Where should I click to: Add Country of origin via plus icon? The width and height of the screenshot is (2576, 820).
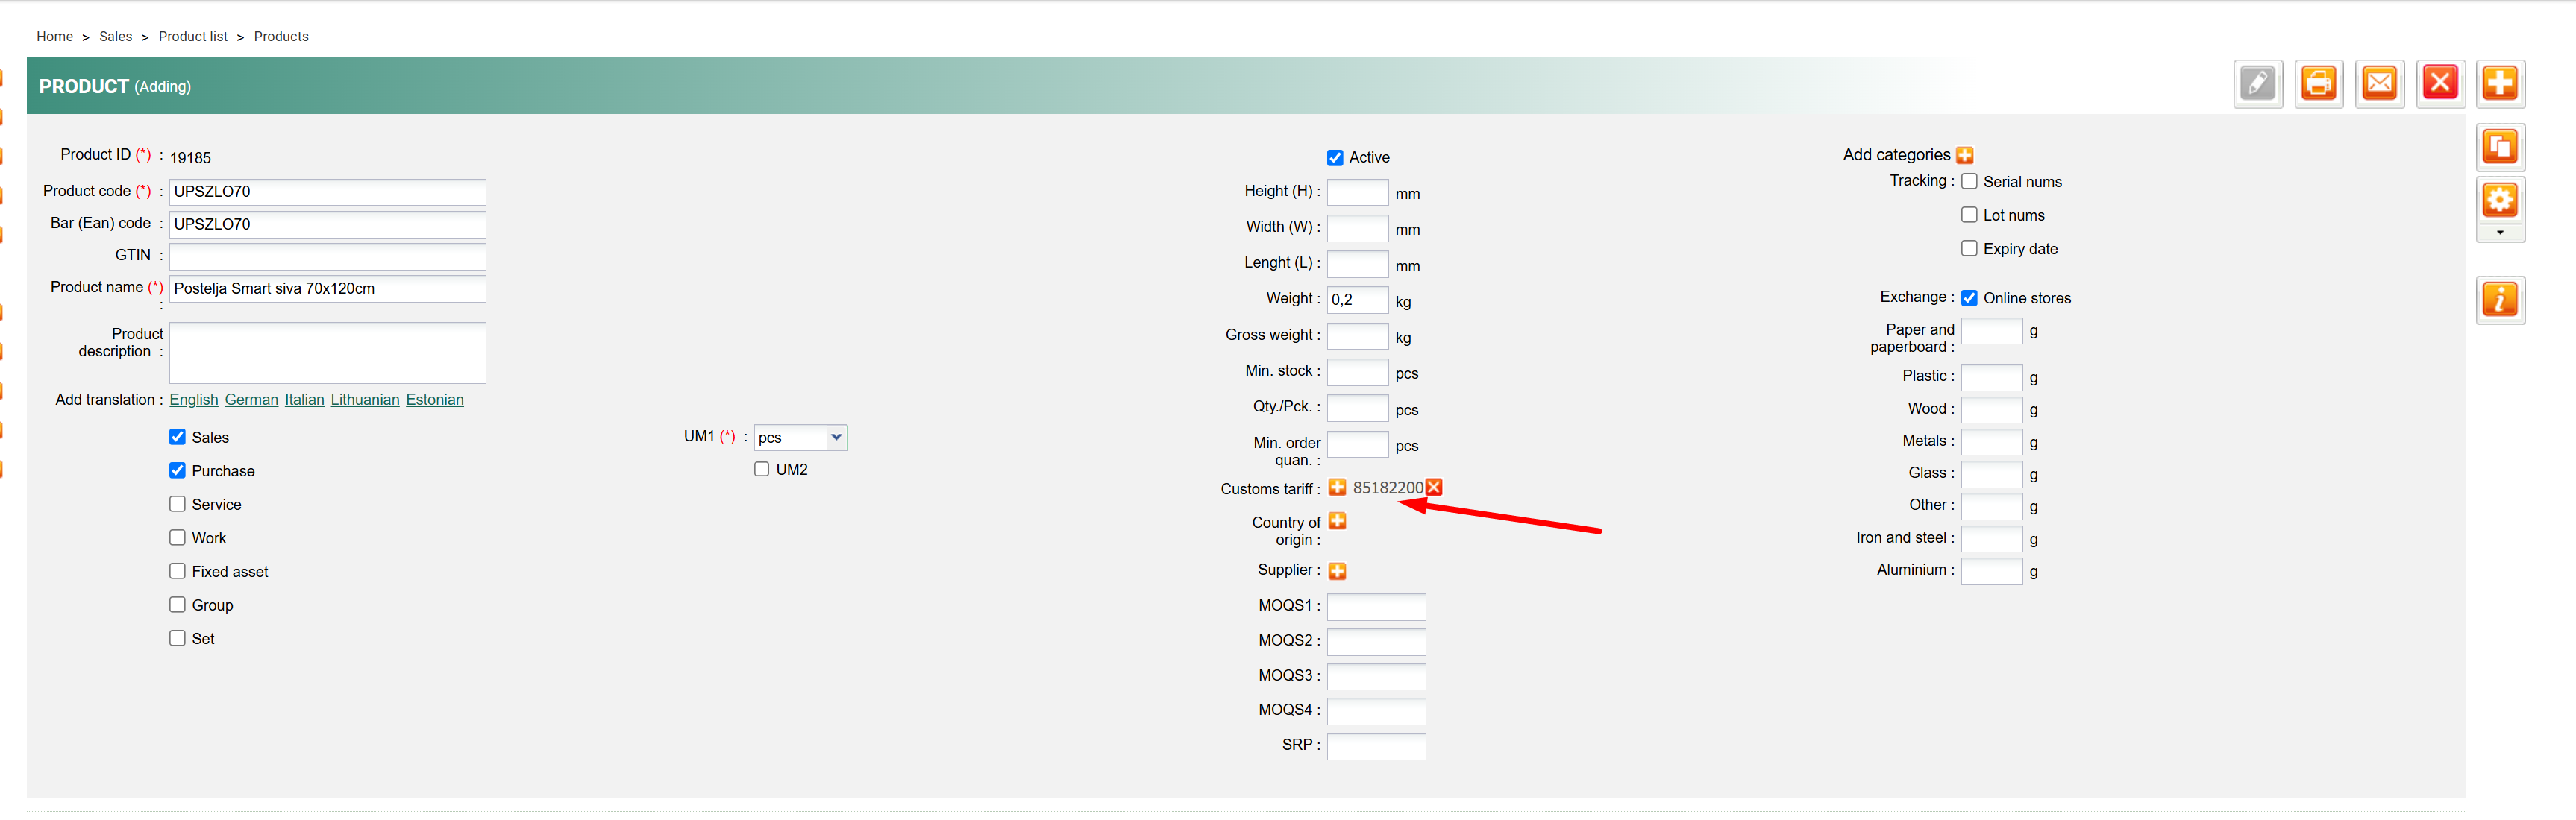[1337, 521]
